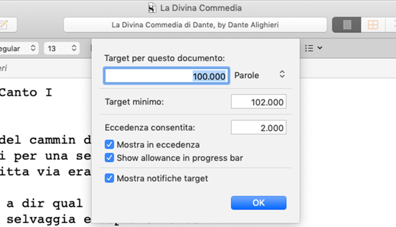
Task: Confirm the target settings with OK
Action: (259, 203)
